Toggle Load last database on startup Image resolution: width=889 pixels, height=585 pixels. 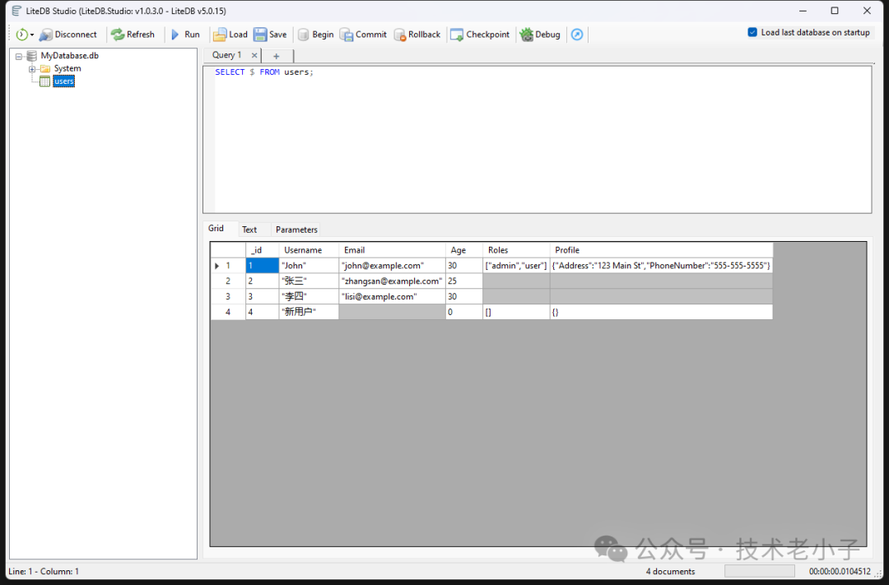point(752,33)
